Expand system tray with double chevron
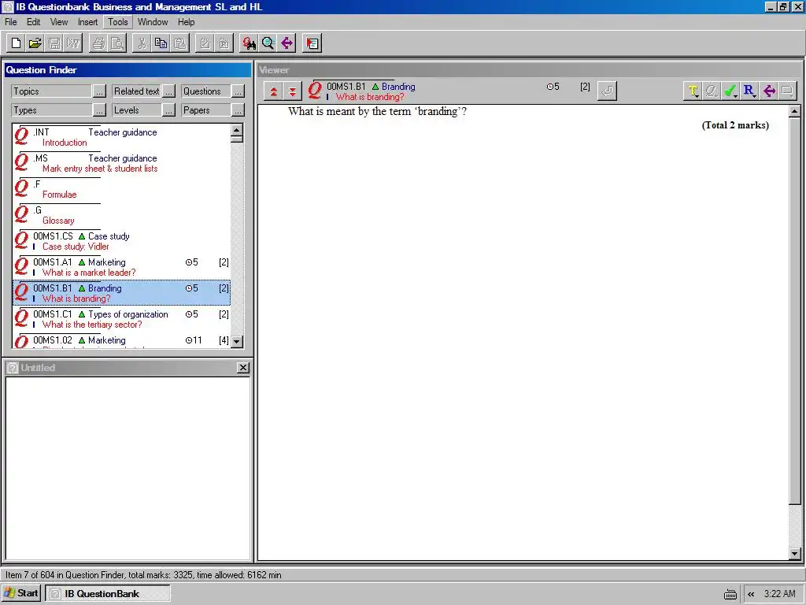 751,594
